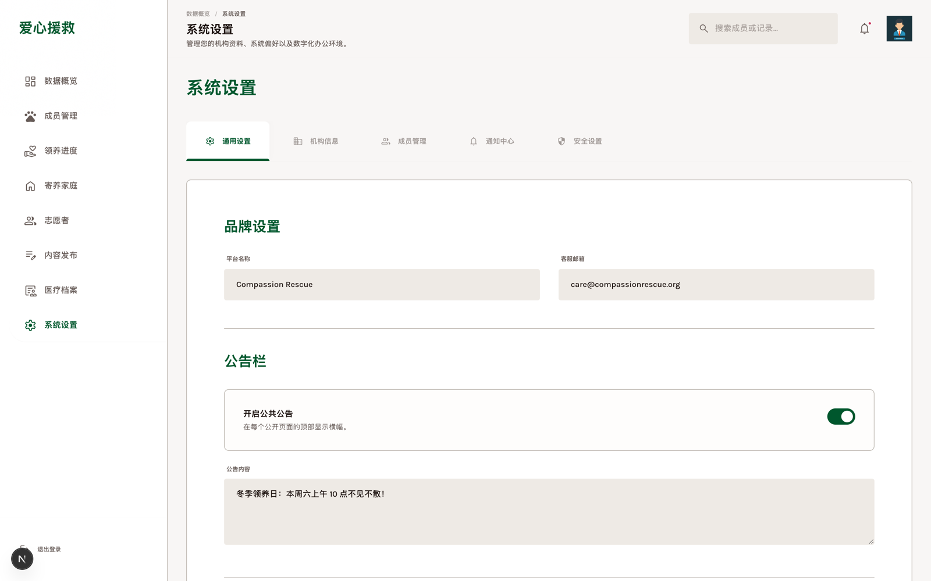Image resolution: width=931 pixels, height=581 pixels.
Task: Click the round N badge at the bottom left
Action: [x=22, y=559]
